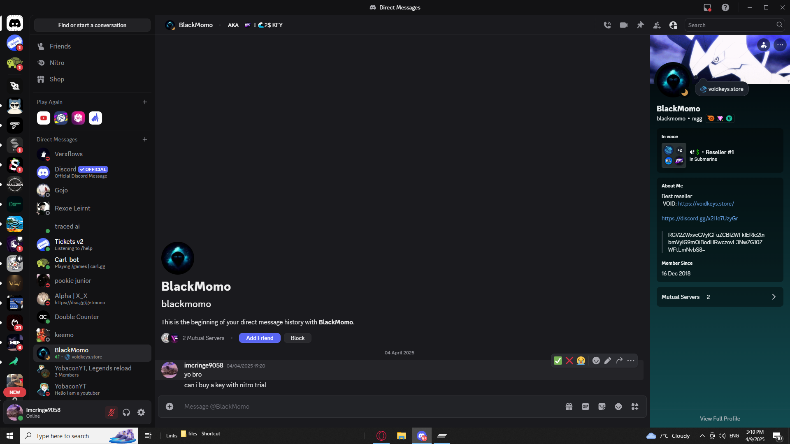790x444 pixels.
Task: React with the red X emoji
Action: coord(569,361)
